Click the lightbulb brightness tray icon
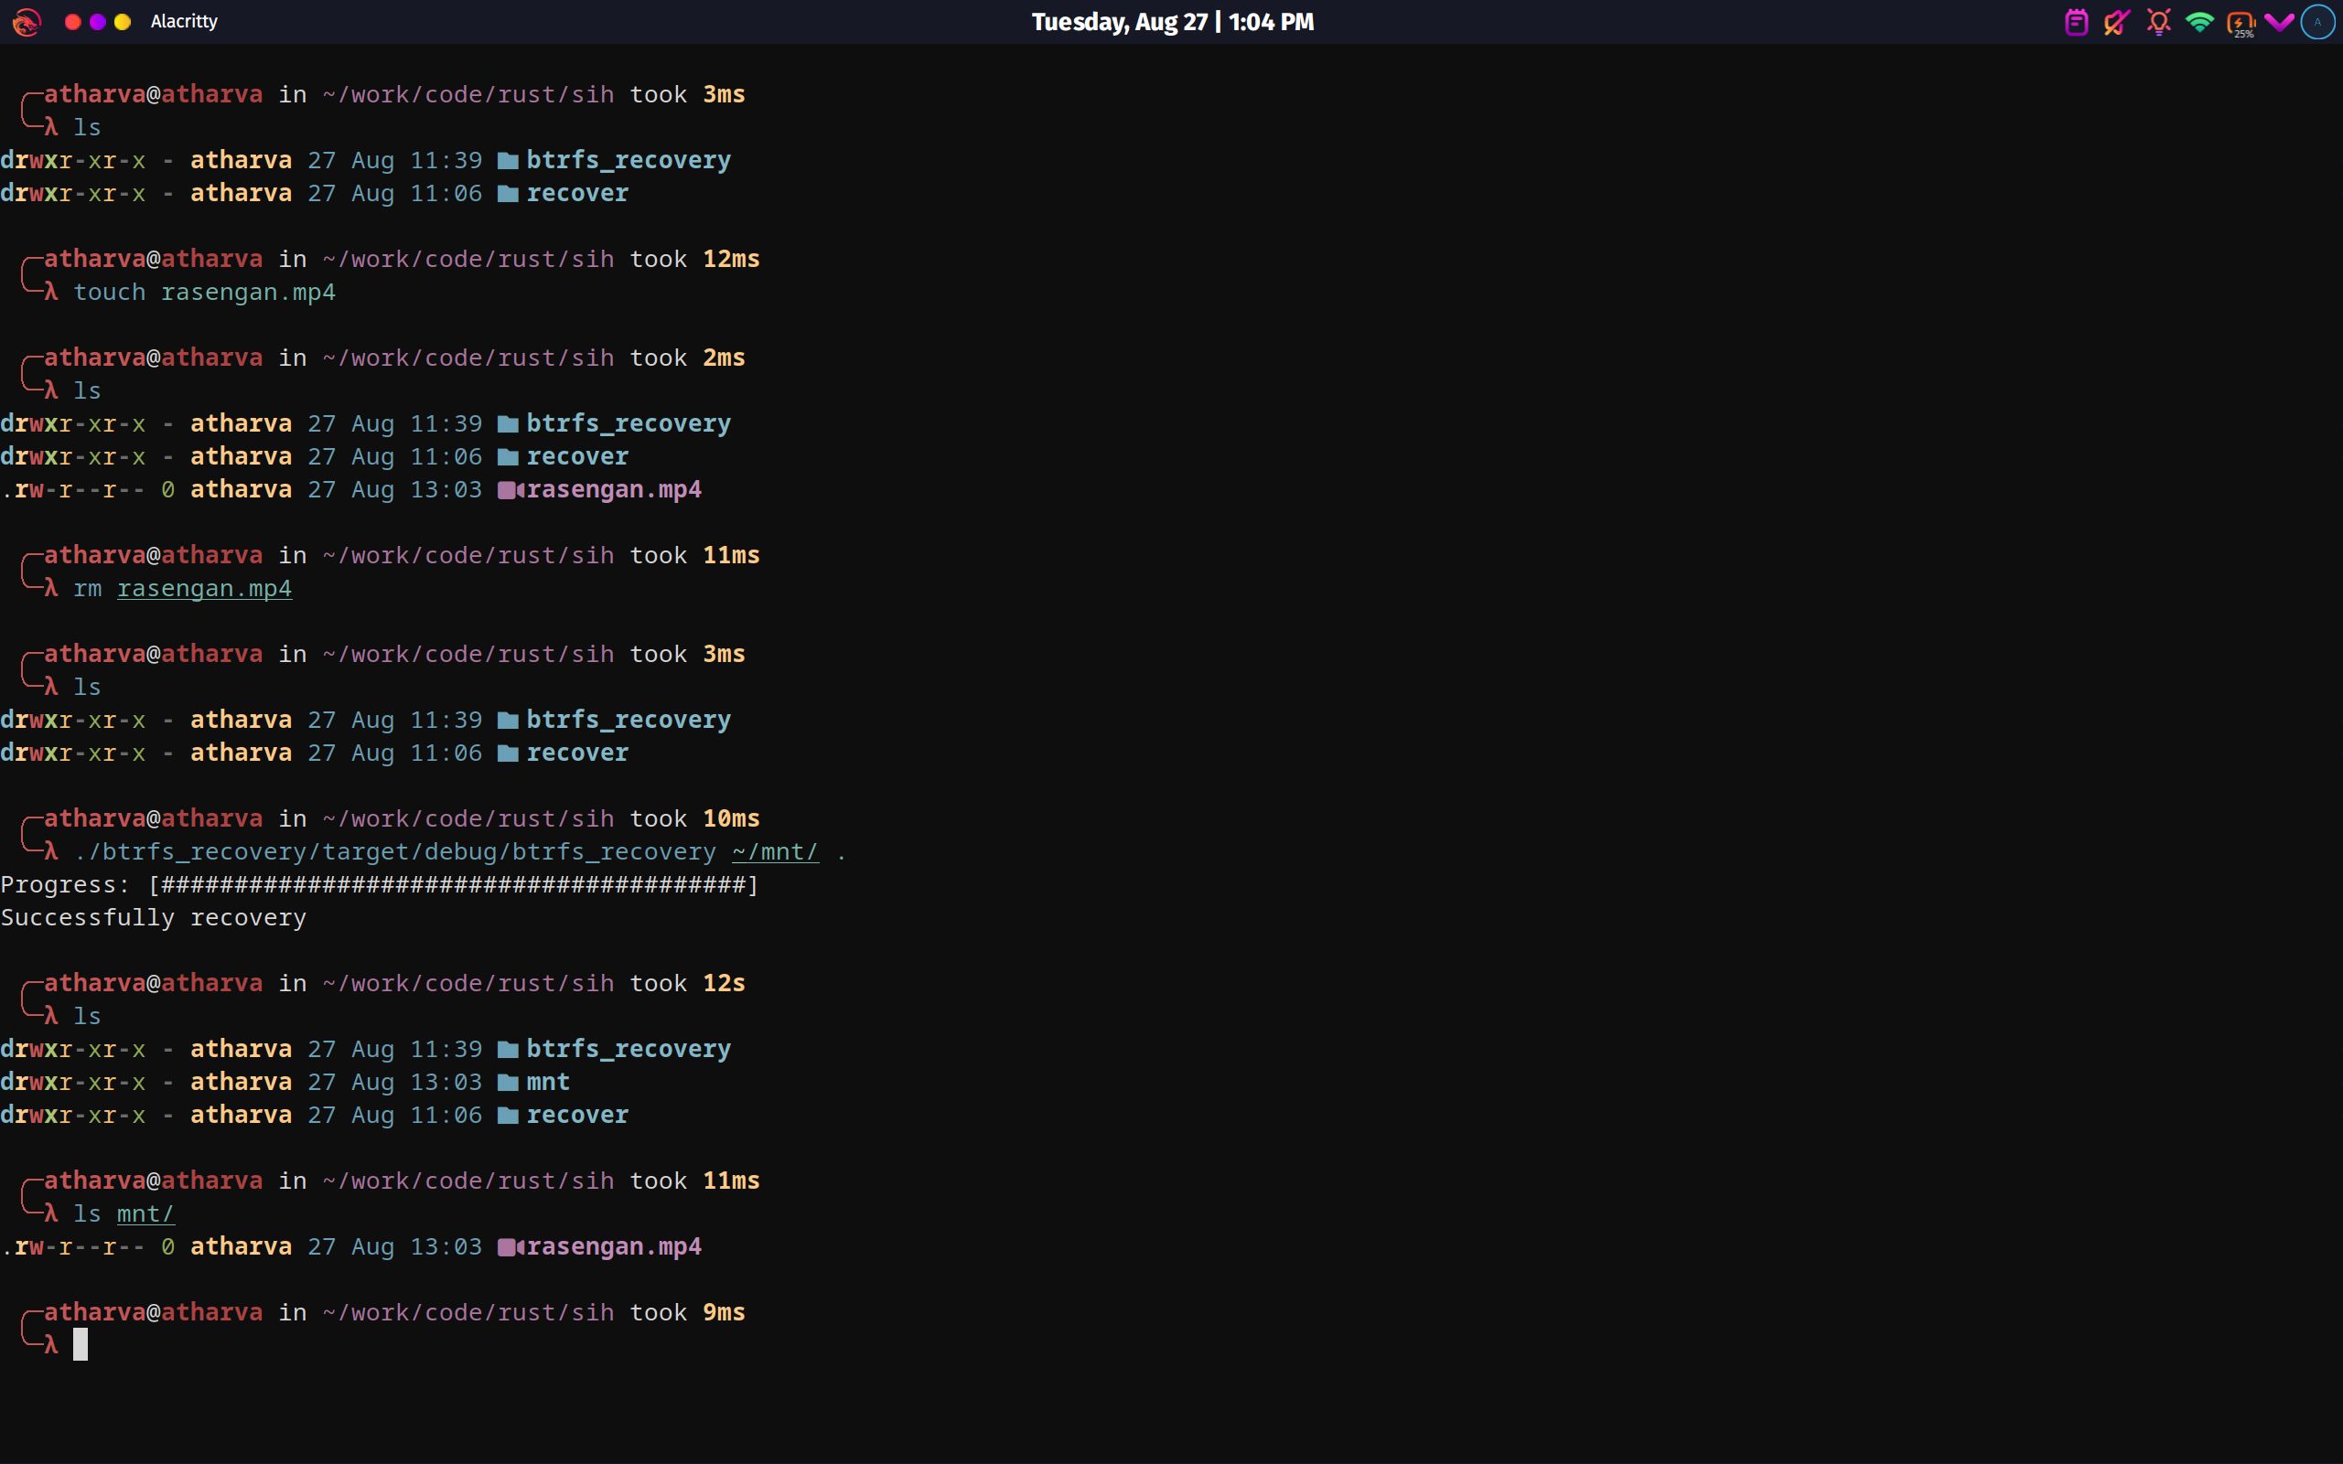Viewport: 2343px width, 1464px height. [x=2158, y=21]
